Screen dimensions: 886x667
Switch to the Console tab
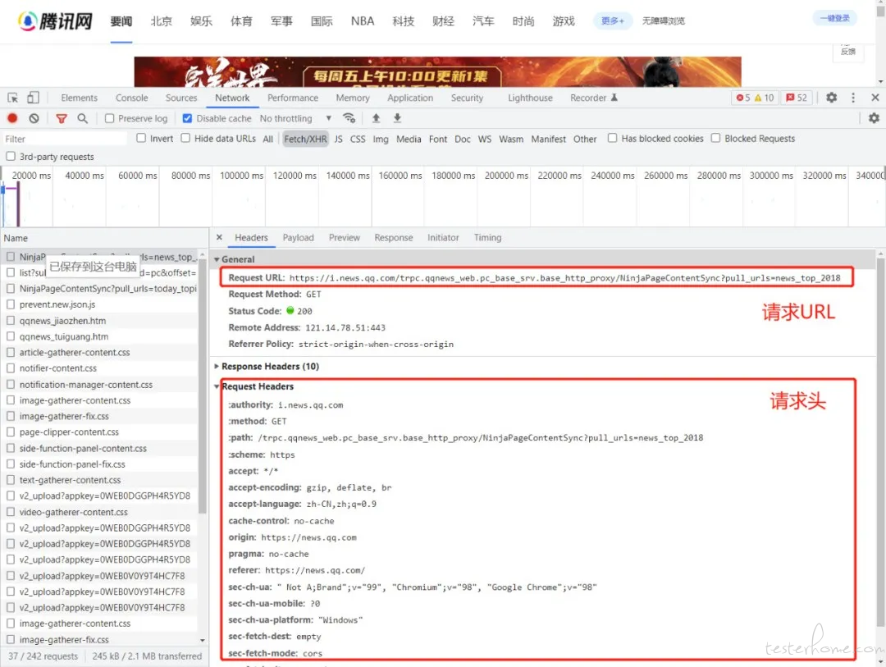pos(131,98)
